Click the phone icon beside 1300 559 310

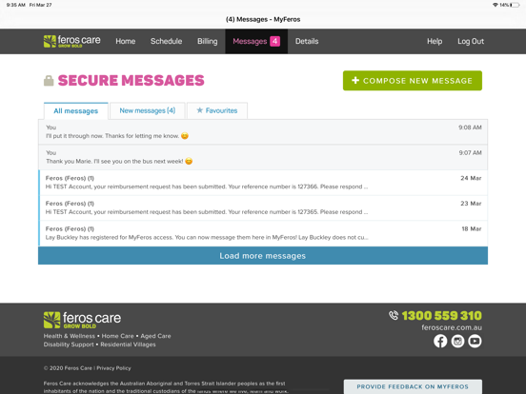394,315
